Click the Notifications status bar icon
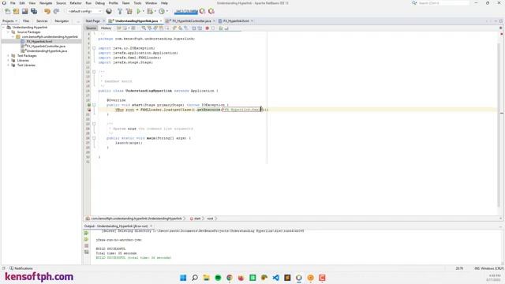 click(12, 268)
